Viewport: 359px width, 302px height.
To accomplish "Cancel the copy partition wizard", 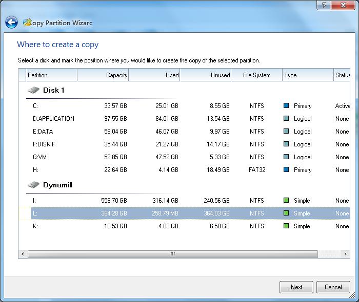I will click(333, 287).
